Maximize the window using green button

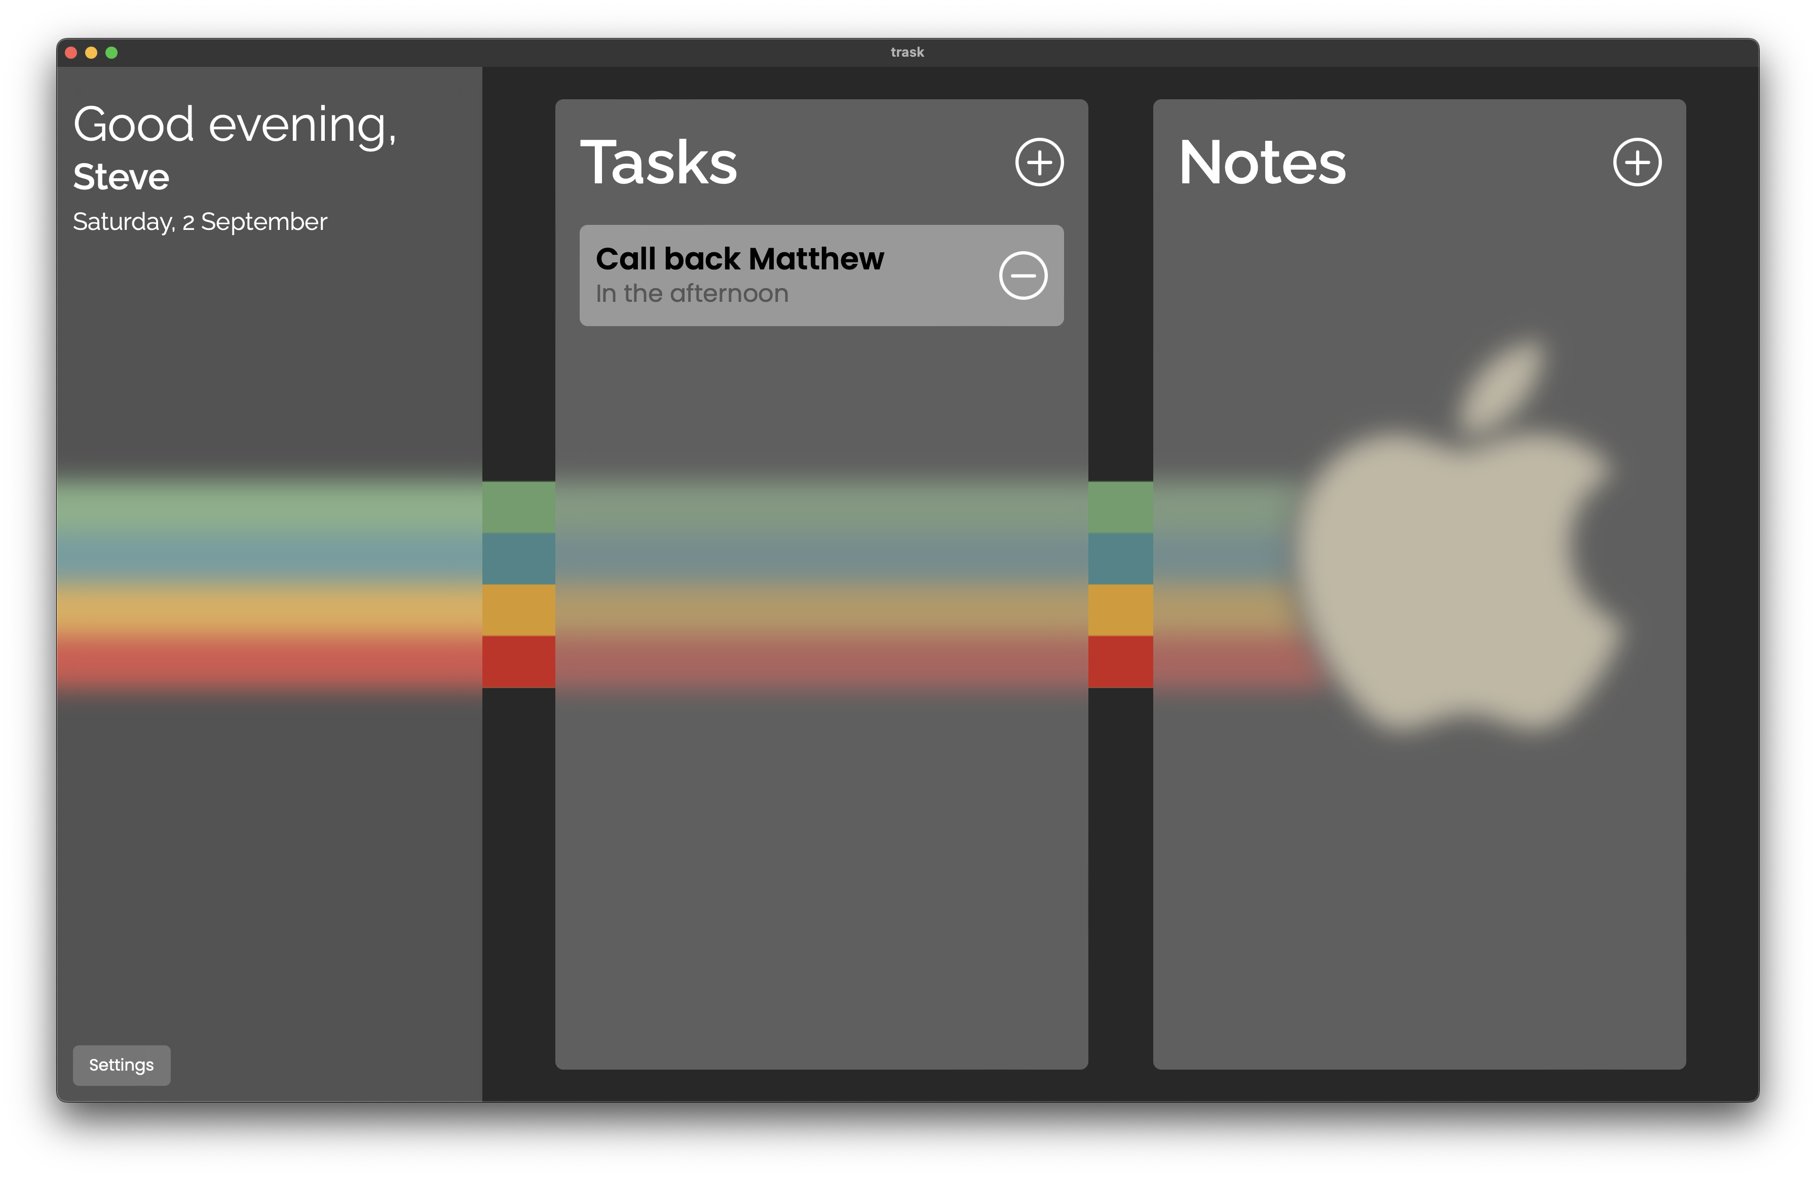[111, 53]
